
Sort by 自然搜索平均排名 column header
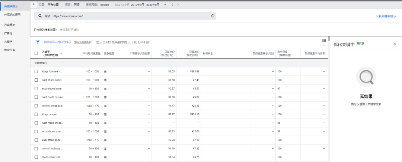click(x=315, y=54)
